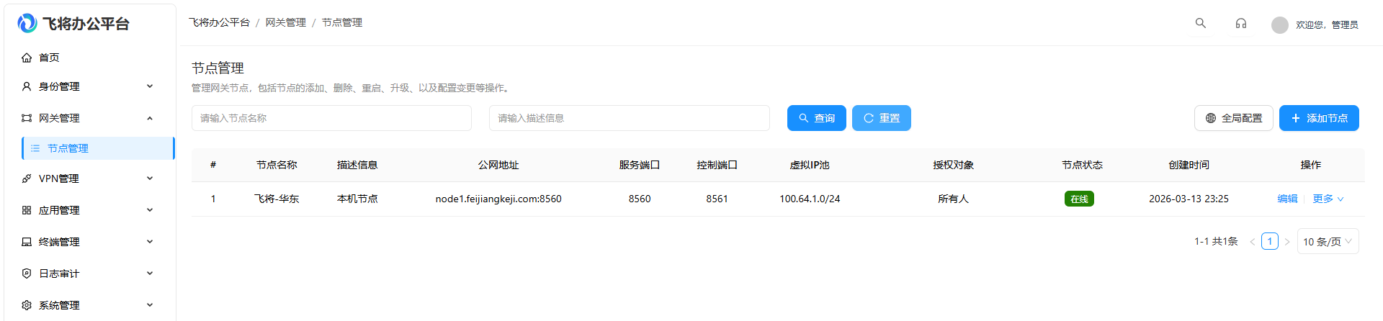Select the 节点管理 sidebar item

click(x=68, y=148)
